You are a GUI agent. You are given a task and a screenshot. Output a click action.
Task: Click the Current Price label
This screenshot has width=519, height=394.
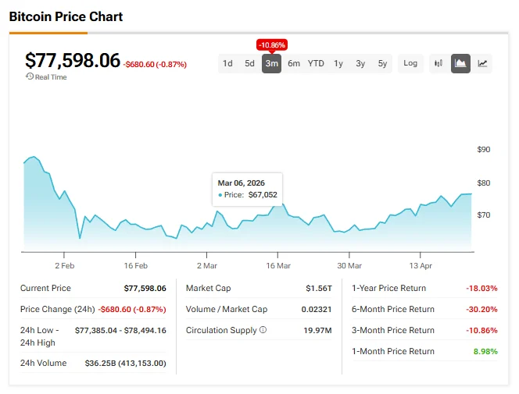pos(45,289)
